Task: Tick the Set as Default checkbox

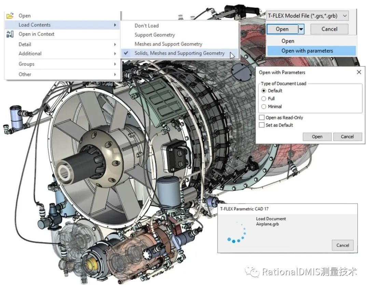Action: coord(262,125)
